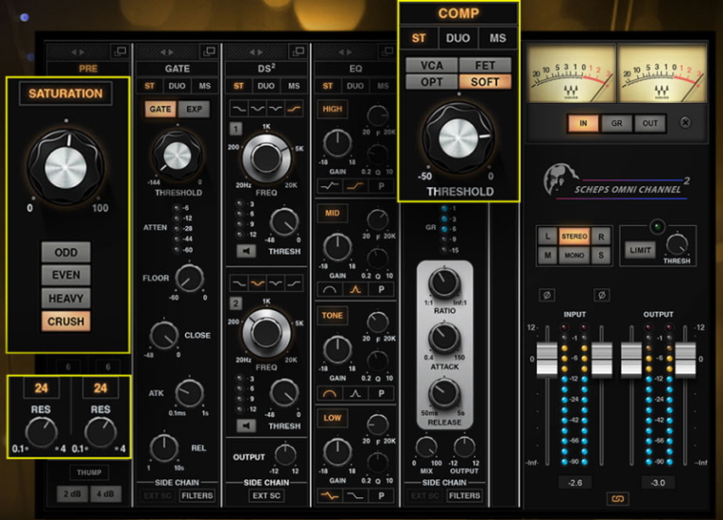Switch the gate to EXP mode

[x=194, y=110]
